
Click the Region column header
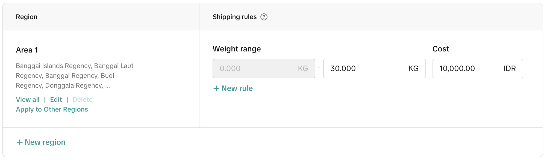(27, 17)
